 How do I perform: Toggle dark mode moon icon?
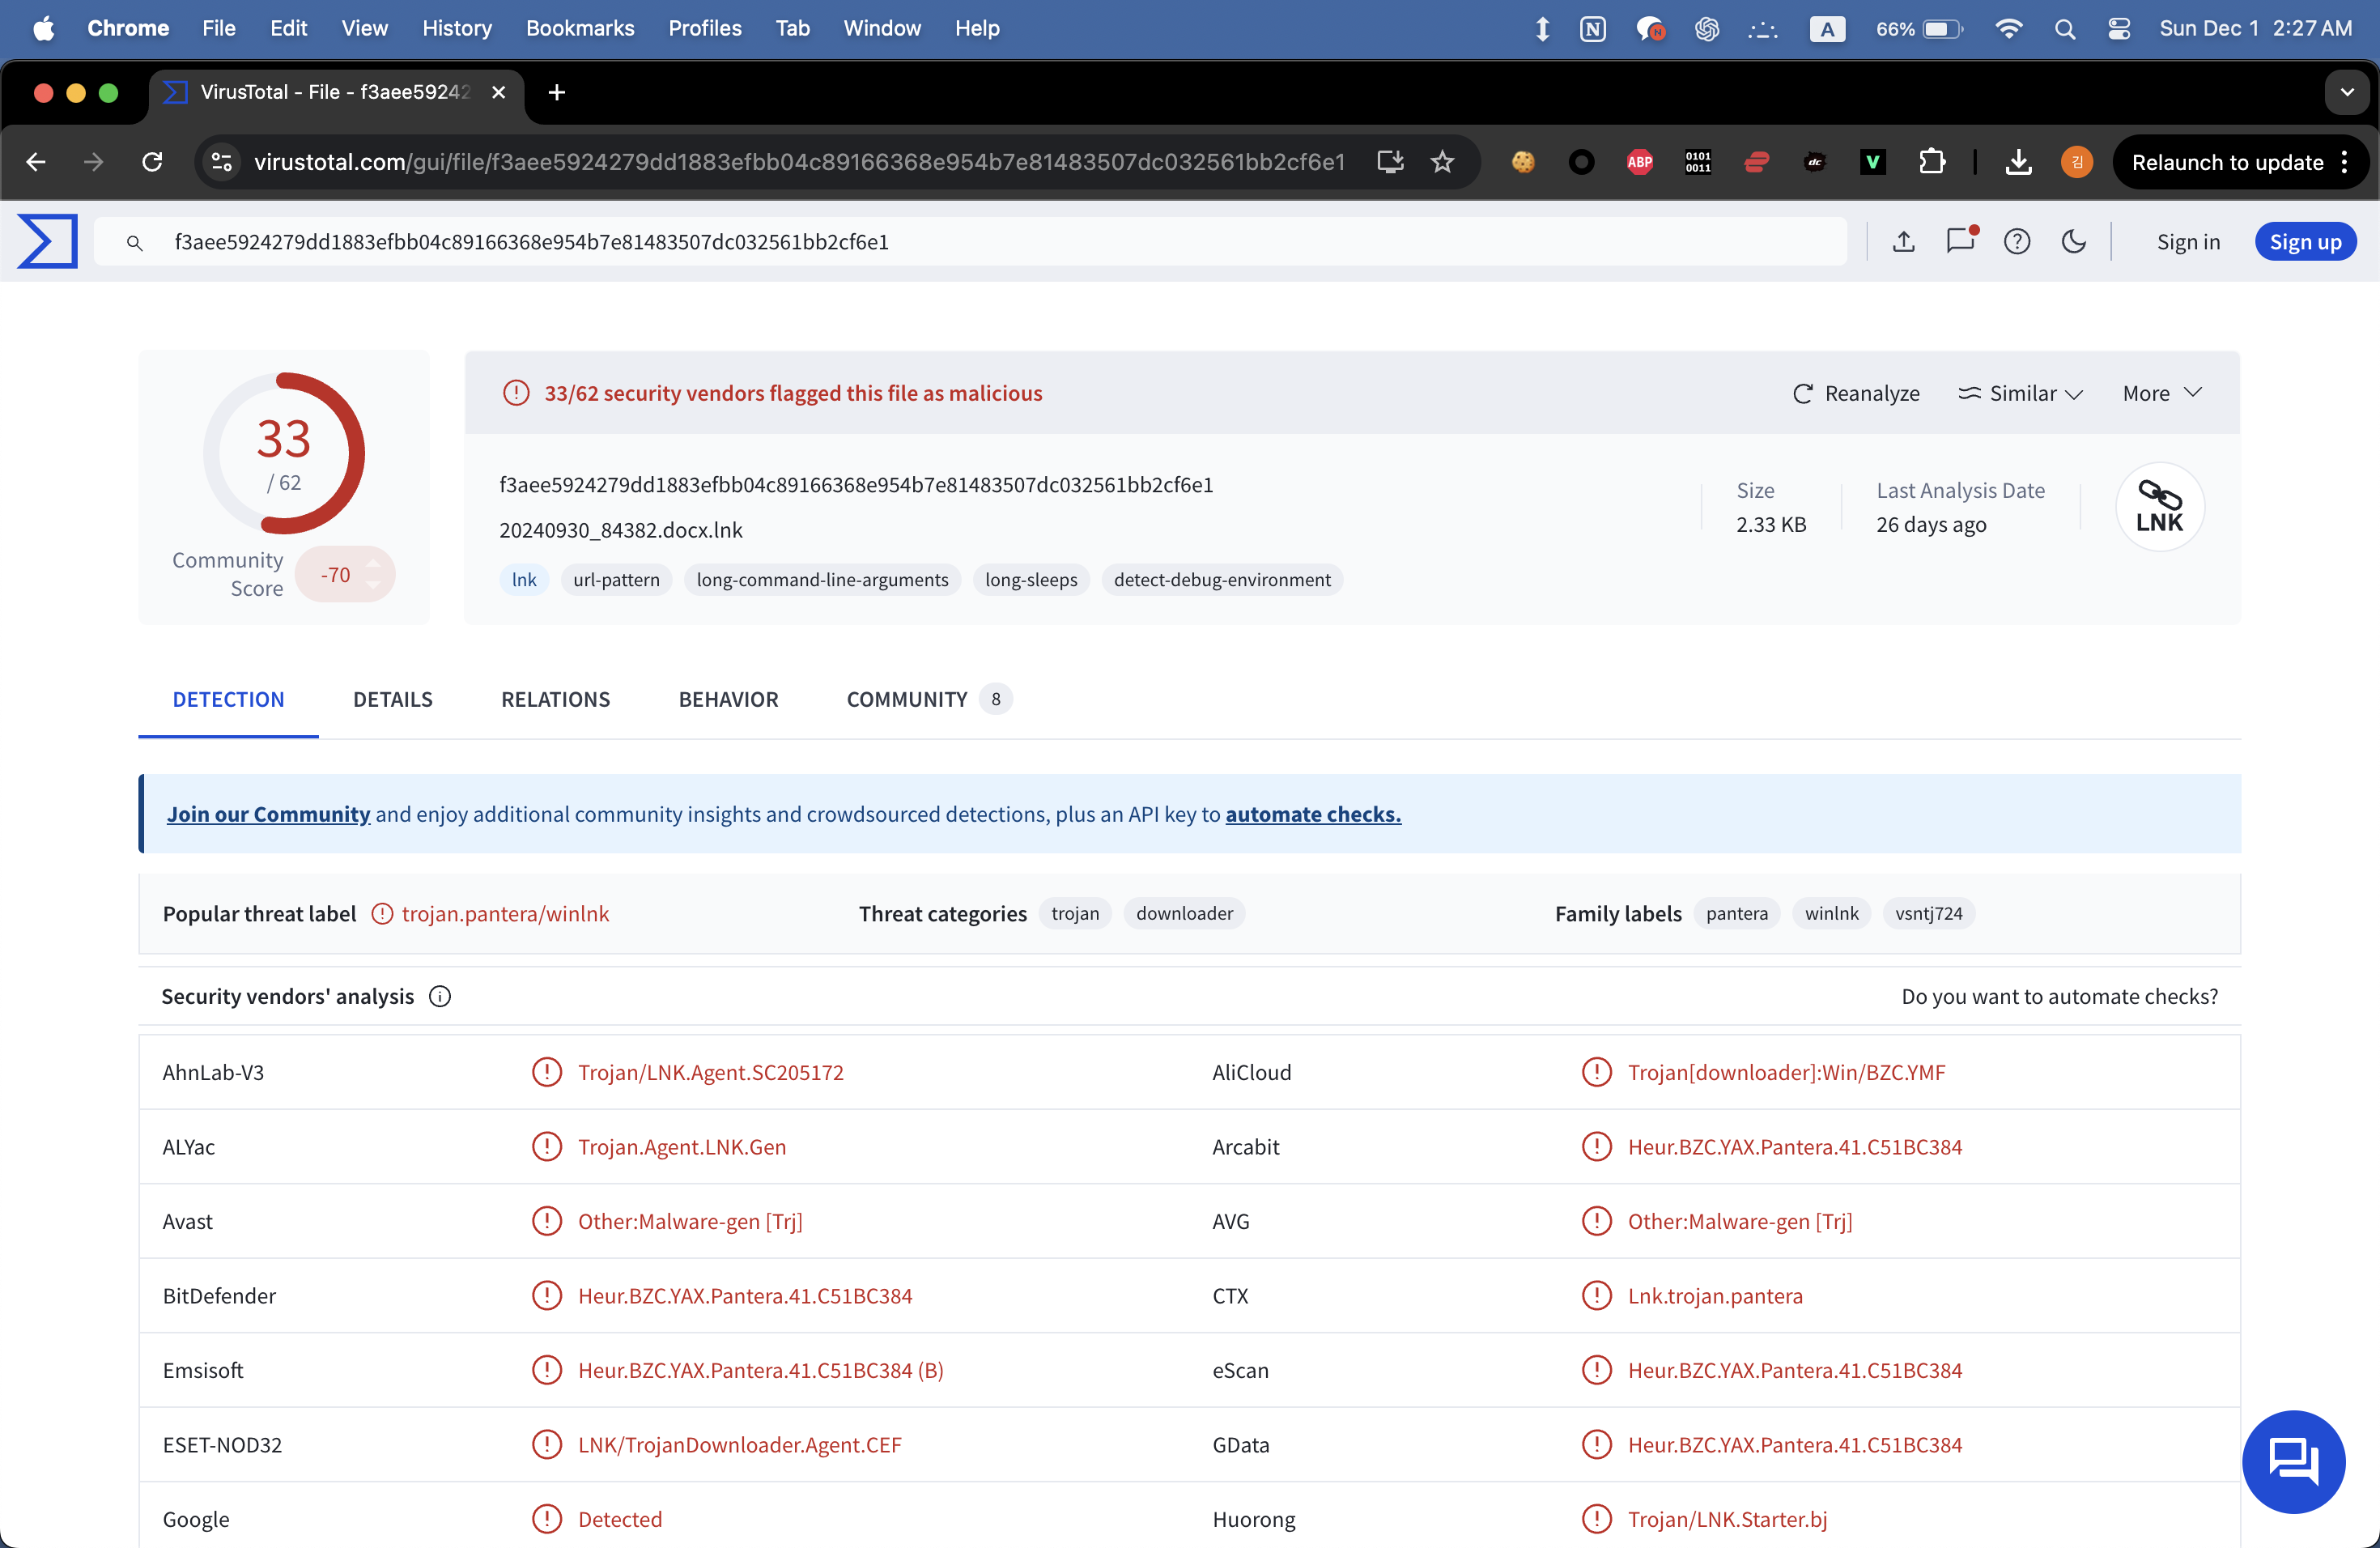2073,241
